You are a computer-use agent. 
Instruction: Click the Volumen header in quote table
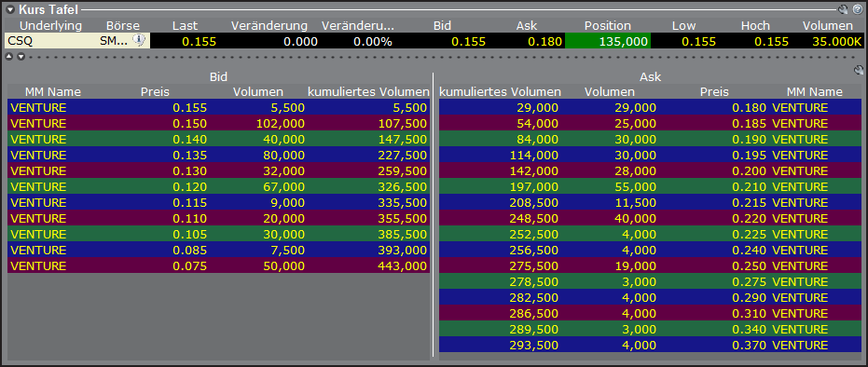tap(828, 25)
